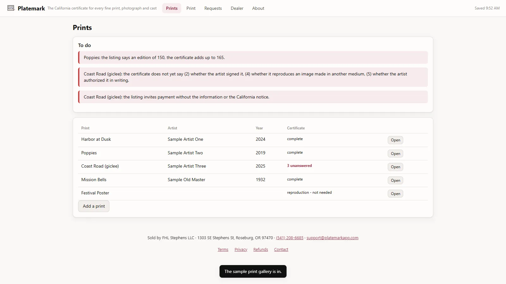Click the year '2025' cell

[x=261, y=166]
